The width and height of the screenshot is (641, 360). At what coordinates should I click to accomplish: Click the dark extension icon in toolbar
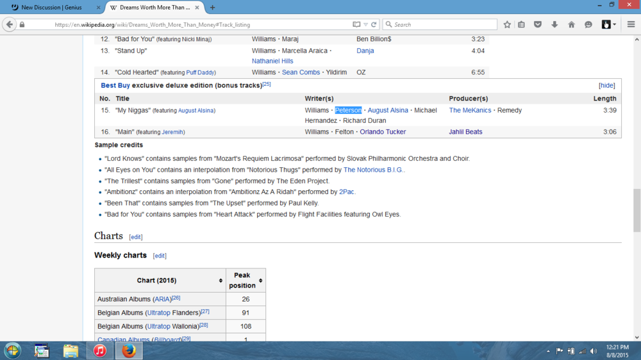click(x=606, y=24)
